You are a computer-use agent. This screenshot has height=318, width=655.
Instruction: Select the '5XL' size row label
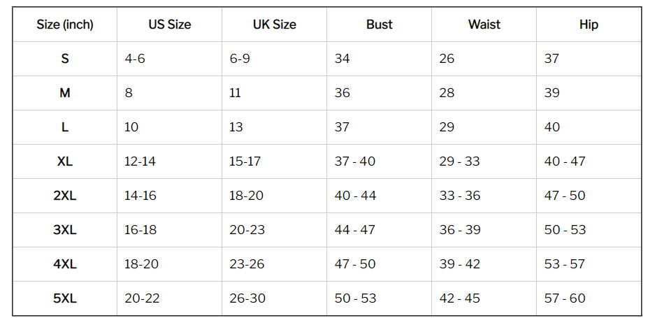65,298
